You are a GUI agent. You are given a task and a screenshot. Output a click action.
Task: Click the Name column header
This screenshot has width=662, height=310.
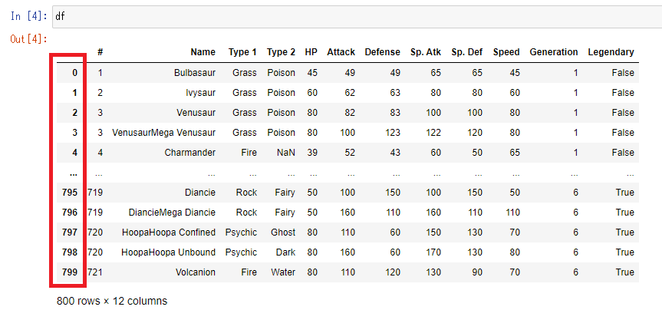(203, 52)
